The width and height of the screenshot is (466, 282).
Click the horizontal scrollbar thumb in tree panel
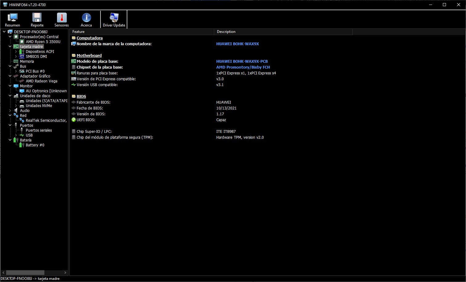point(25,272)
